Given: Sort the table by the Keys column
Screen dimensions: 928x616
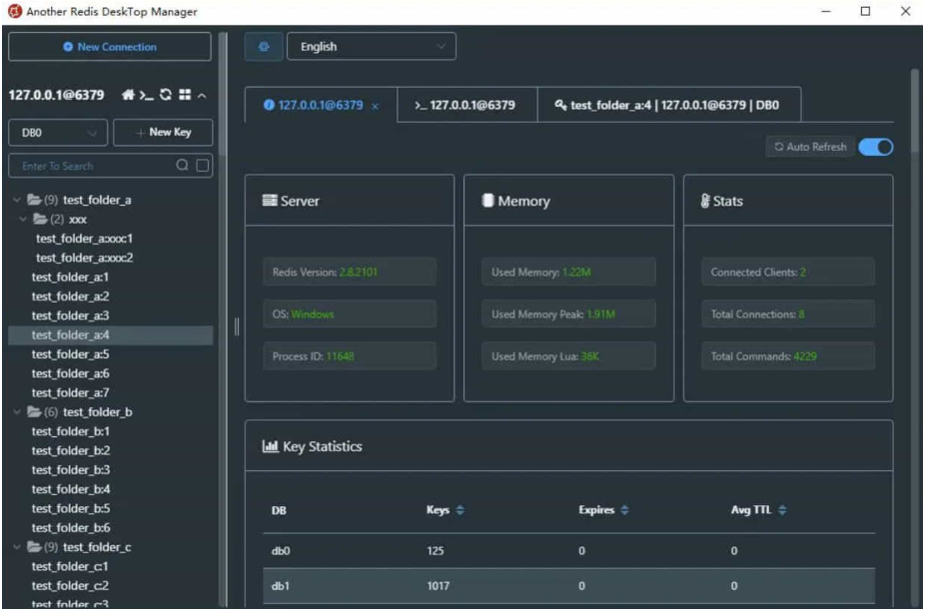Looking at the screenshot, I should click(461, 510).
